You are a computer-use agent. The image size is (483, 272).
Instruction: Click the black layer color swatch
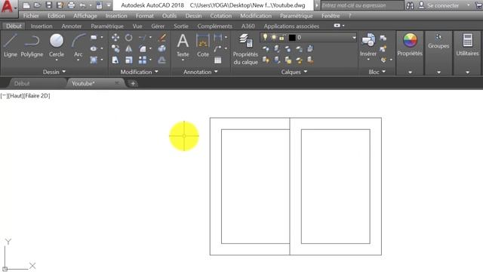point(292,38)
